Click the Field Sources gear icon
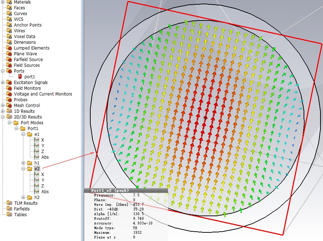Image resolution: width=323 pixels, height=241 pixels. pyautogui.click(x=9, y=65)
